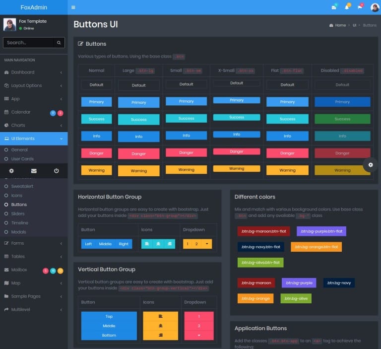Open the Timeline submenu item
The image size is (381, 349).
pyautogui.click(x=20, y=223)
